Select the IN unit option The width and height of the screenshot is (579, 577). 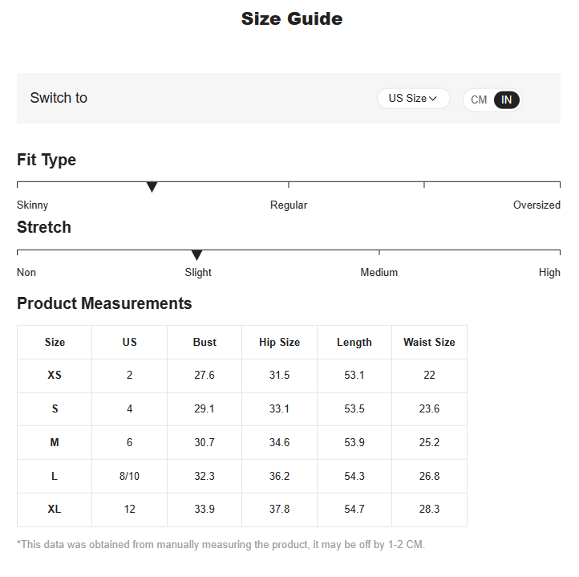pos(507,100)
